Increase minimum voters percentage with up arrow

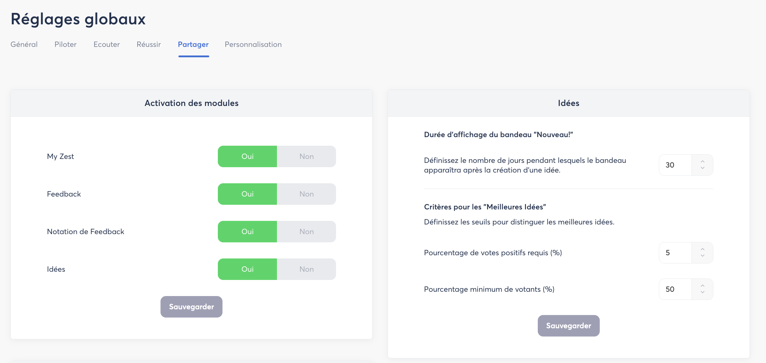click(702, 286)
